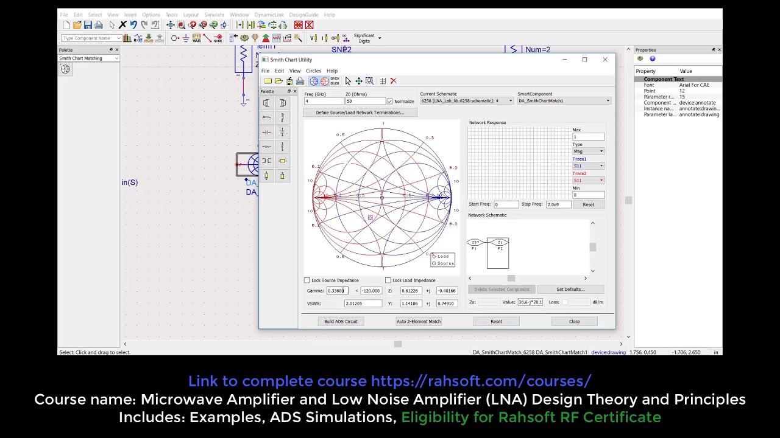Undo the last ADS action
Viewport: 780px width, 438px height.
coord(133,25)
